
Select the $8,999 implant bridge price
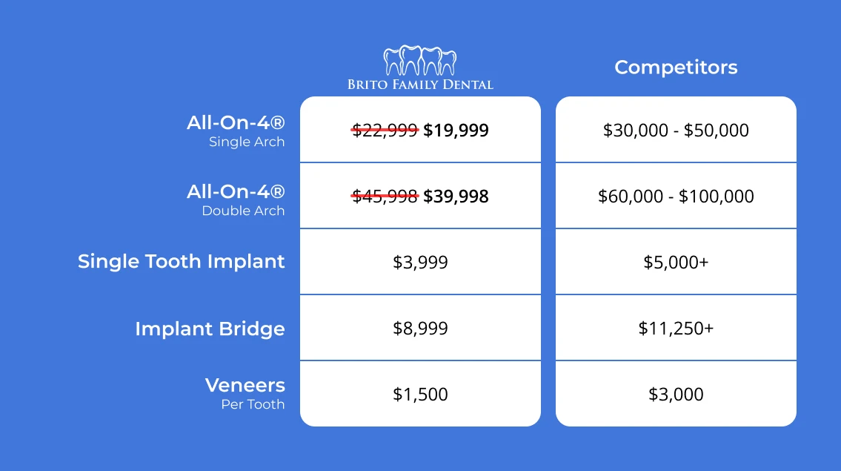pyautogui.click(x=420, y=328)
